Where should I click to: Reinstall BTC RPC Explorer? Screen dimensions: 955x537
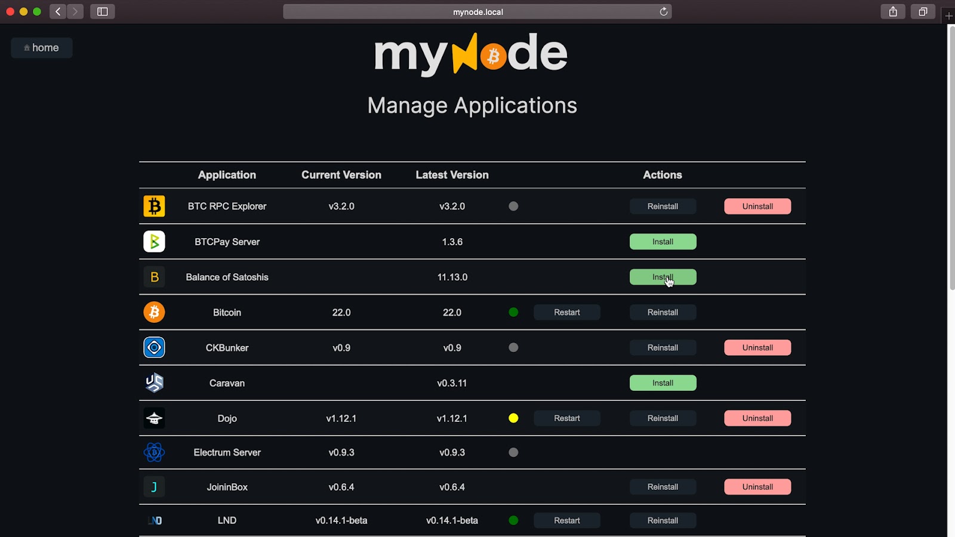(663, 206)
